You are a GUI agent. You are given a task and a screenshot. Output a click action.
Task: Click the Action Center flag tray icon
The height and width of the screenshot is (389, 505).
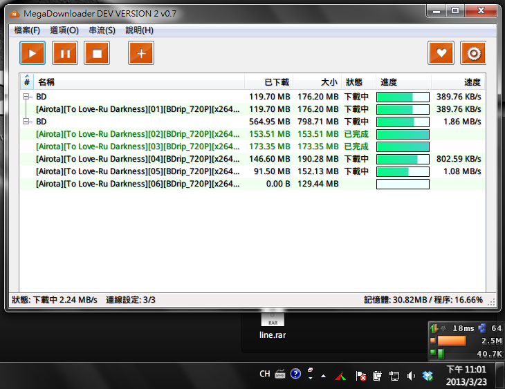[x=360, y=376]
